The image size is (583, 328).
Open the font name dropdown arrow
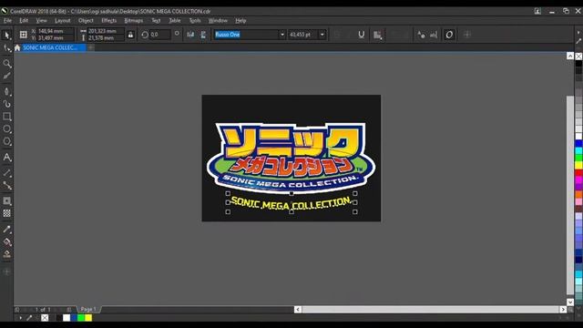[x=282, y=35]
